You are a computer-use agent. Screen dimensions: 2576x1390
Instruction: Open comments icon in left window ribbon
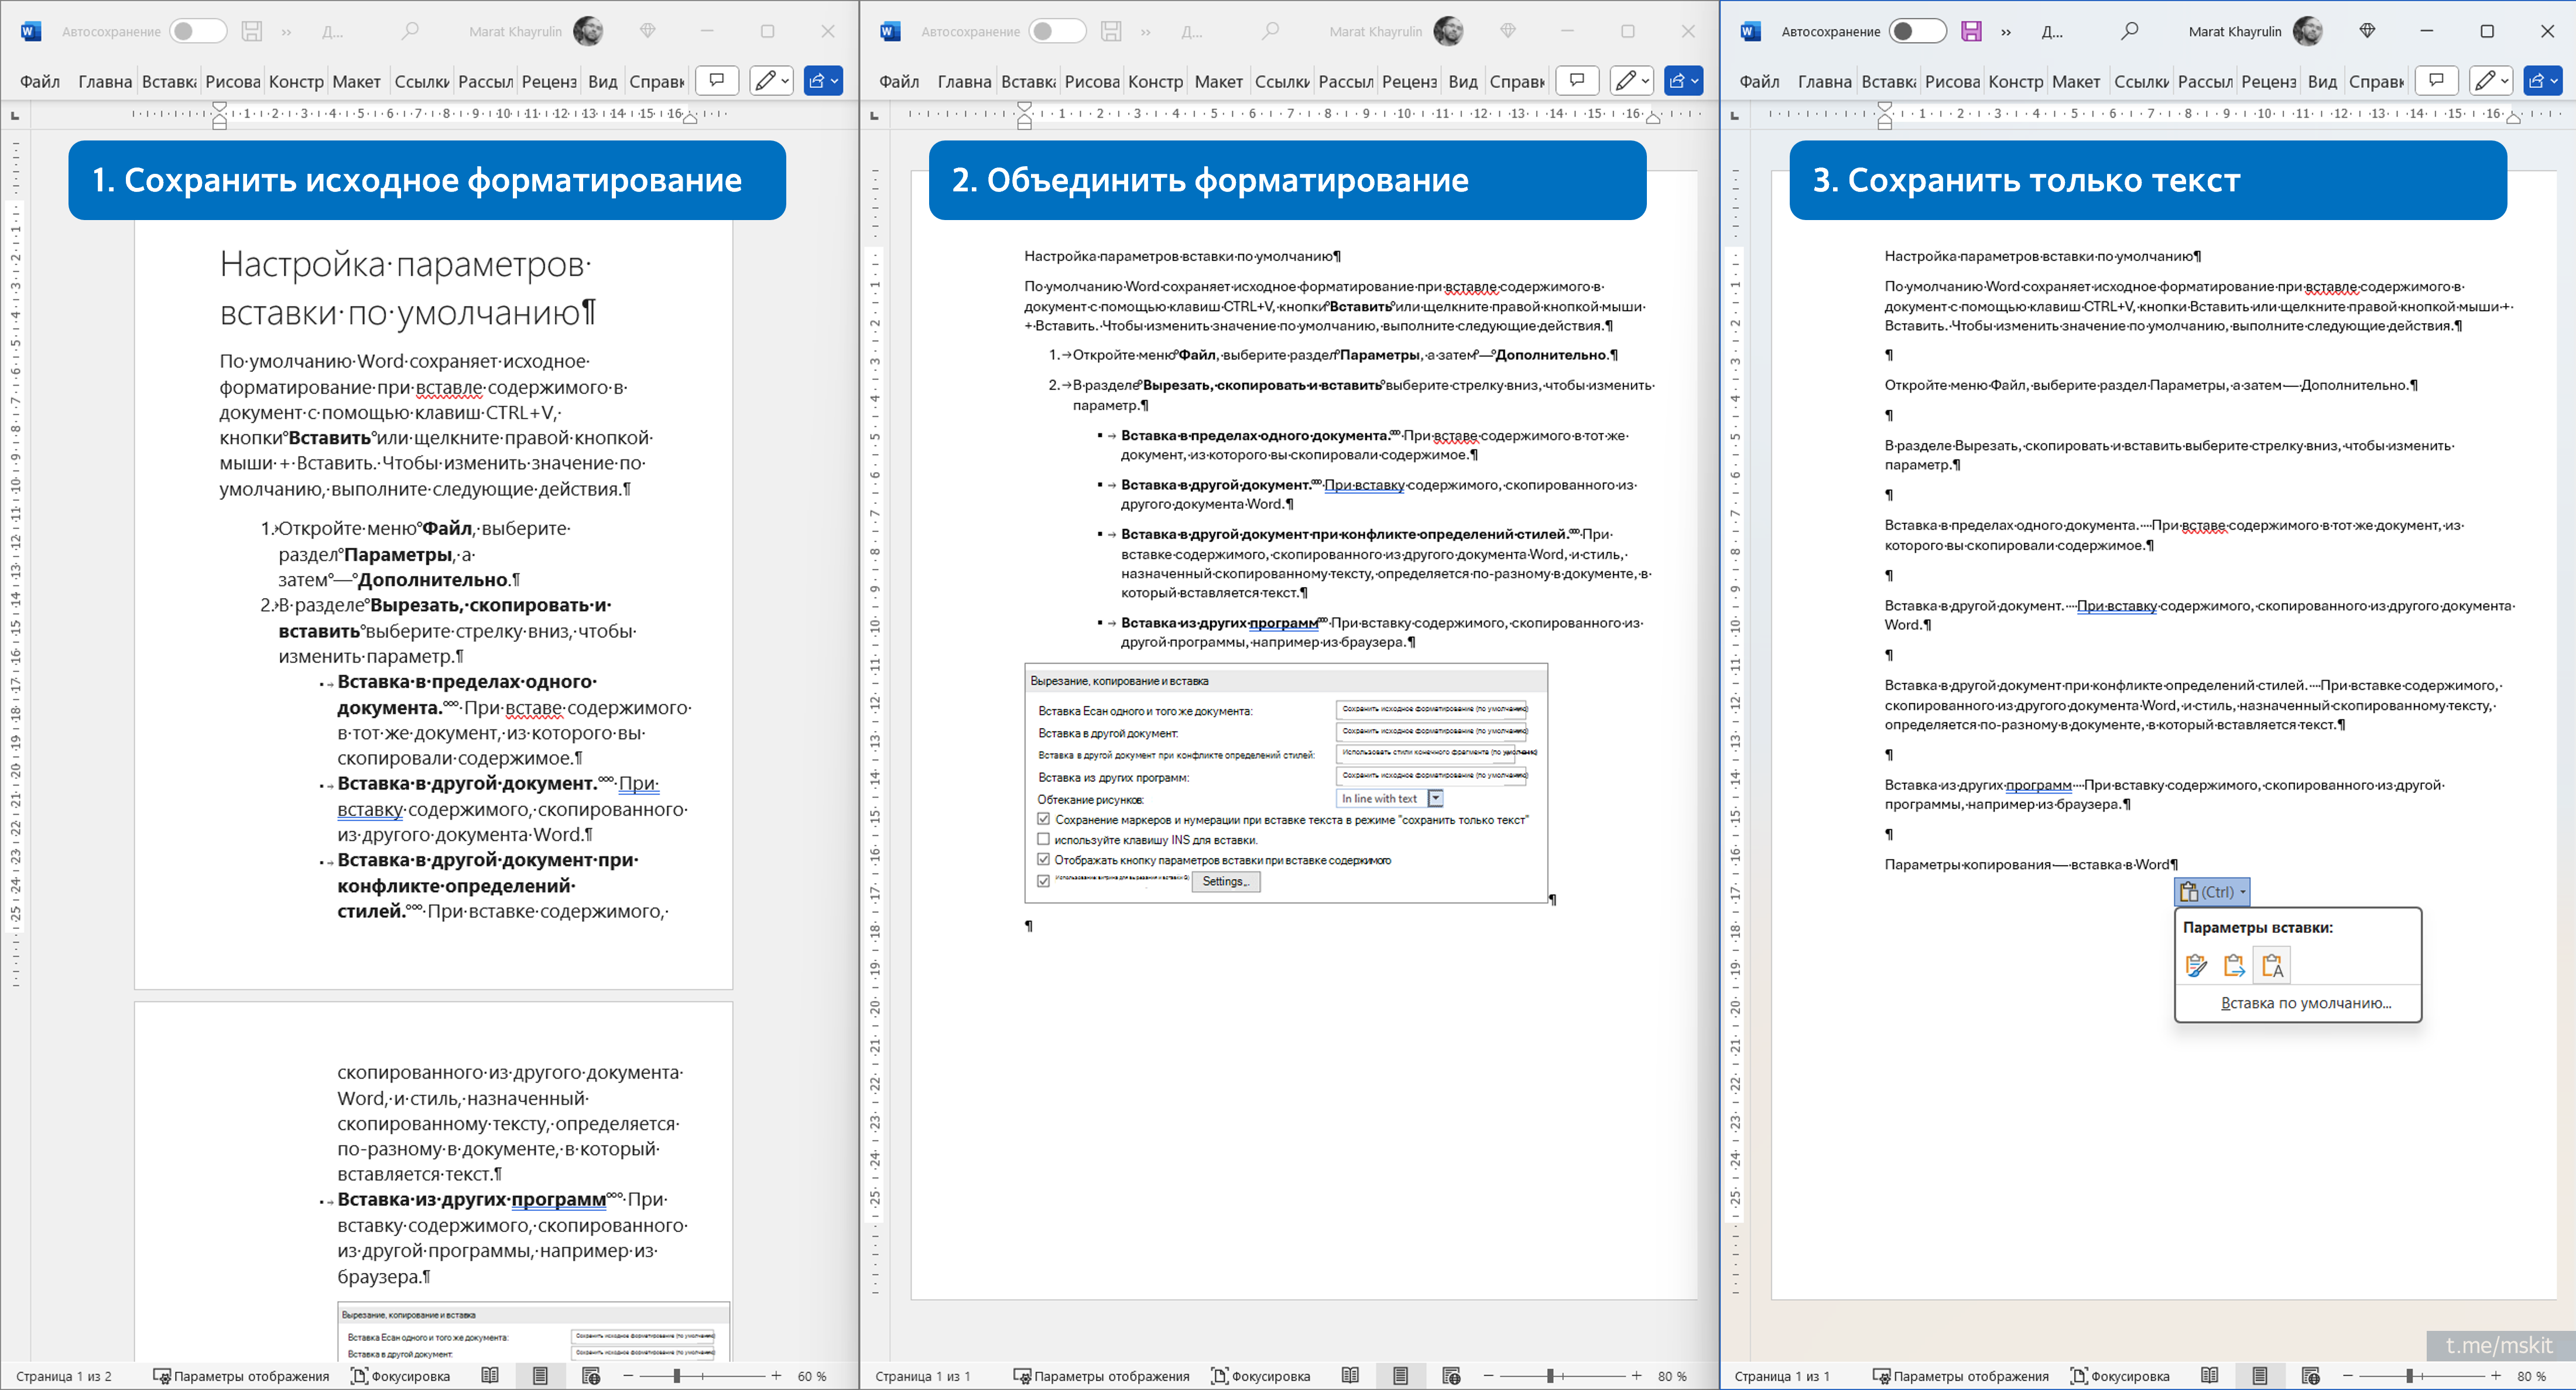click(717, 80)
